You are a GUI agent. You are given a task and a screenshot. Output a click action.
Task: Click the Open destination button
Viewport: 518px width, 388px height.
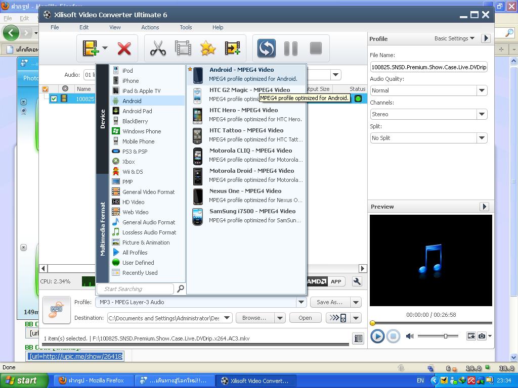pos(305,318)
